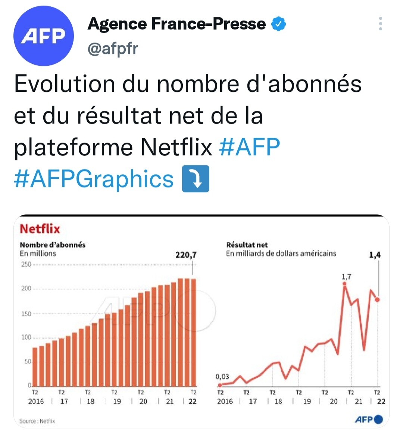Screen dimensions: 403x439
Task: Click the 220,7 subscriber count label
Action: [x=186, y=255]
